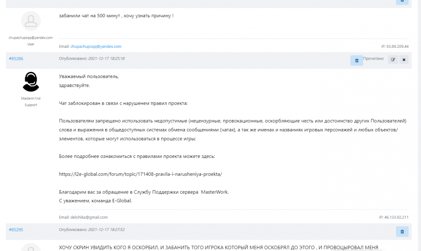
Task: Click the publish timestamp 2021-12-17 18:27:52
Action: [106, 230]
